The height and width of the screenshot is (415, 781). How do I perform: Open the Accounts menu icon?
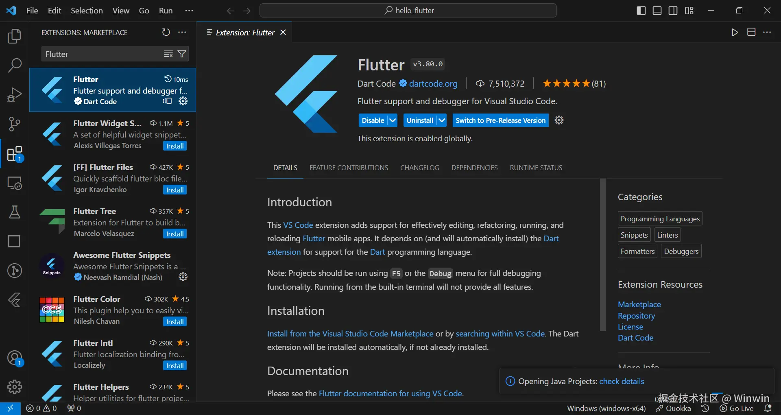[x=15, y=358]
